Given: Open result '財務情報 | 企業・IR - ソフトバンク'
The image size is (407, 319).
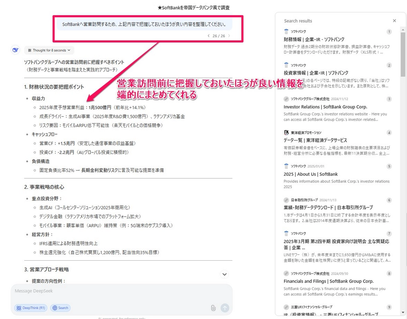Looking at the screenshot, I should [314, 39].
